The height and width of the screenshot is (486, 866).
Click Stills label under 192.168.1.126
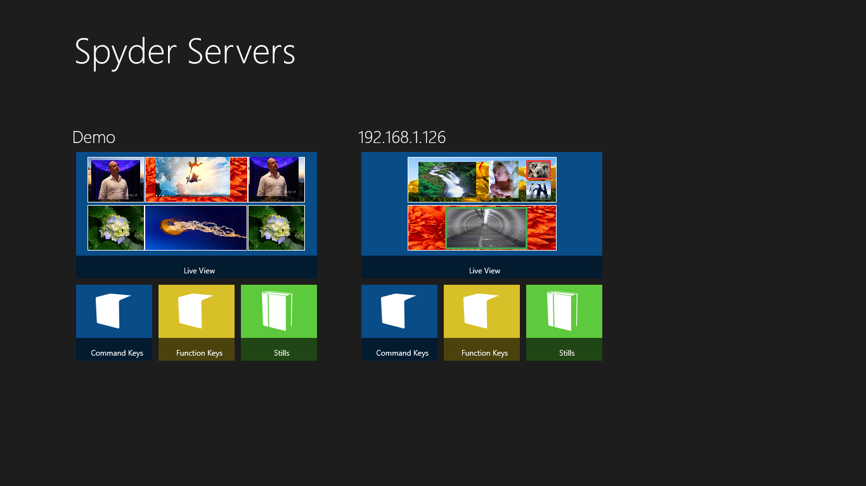[x=567, y=353]
